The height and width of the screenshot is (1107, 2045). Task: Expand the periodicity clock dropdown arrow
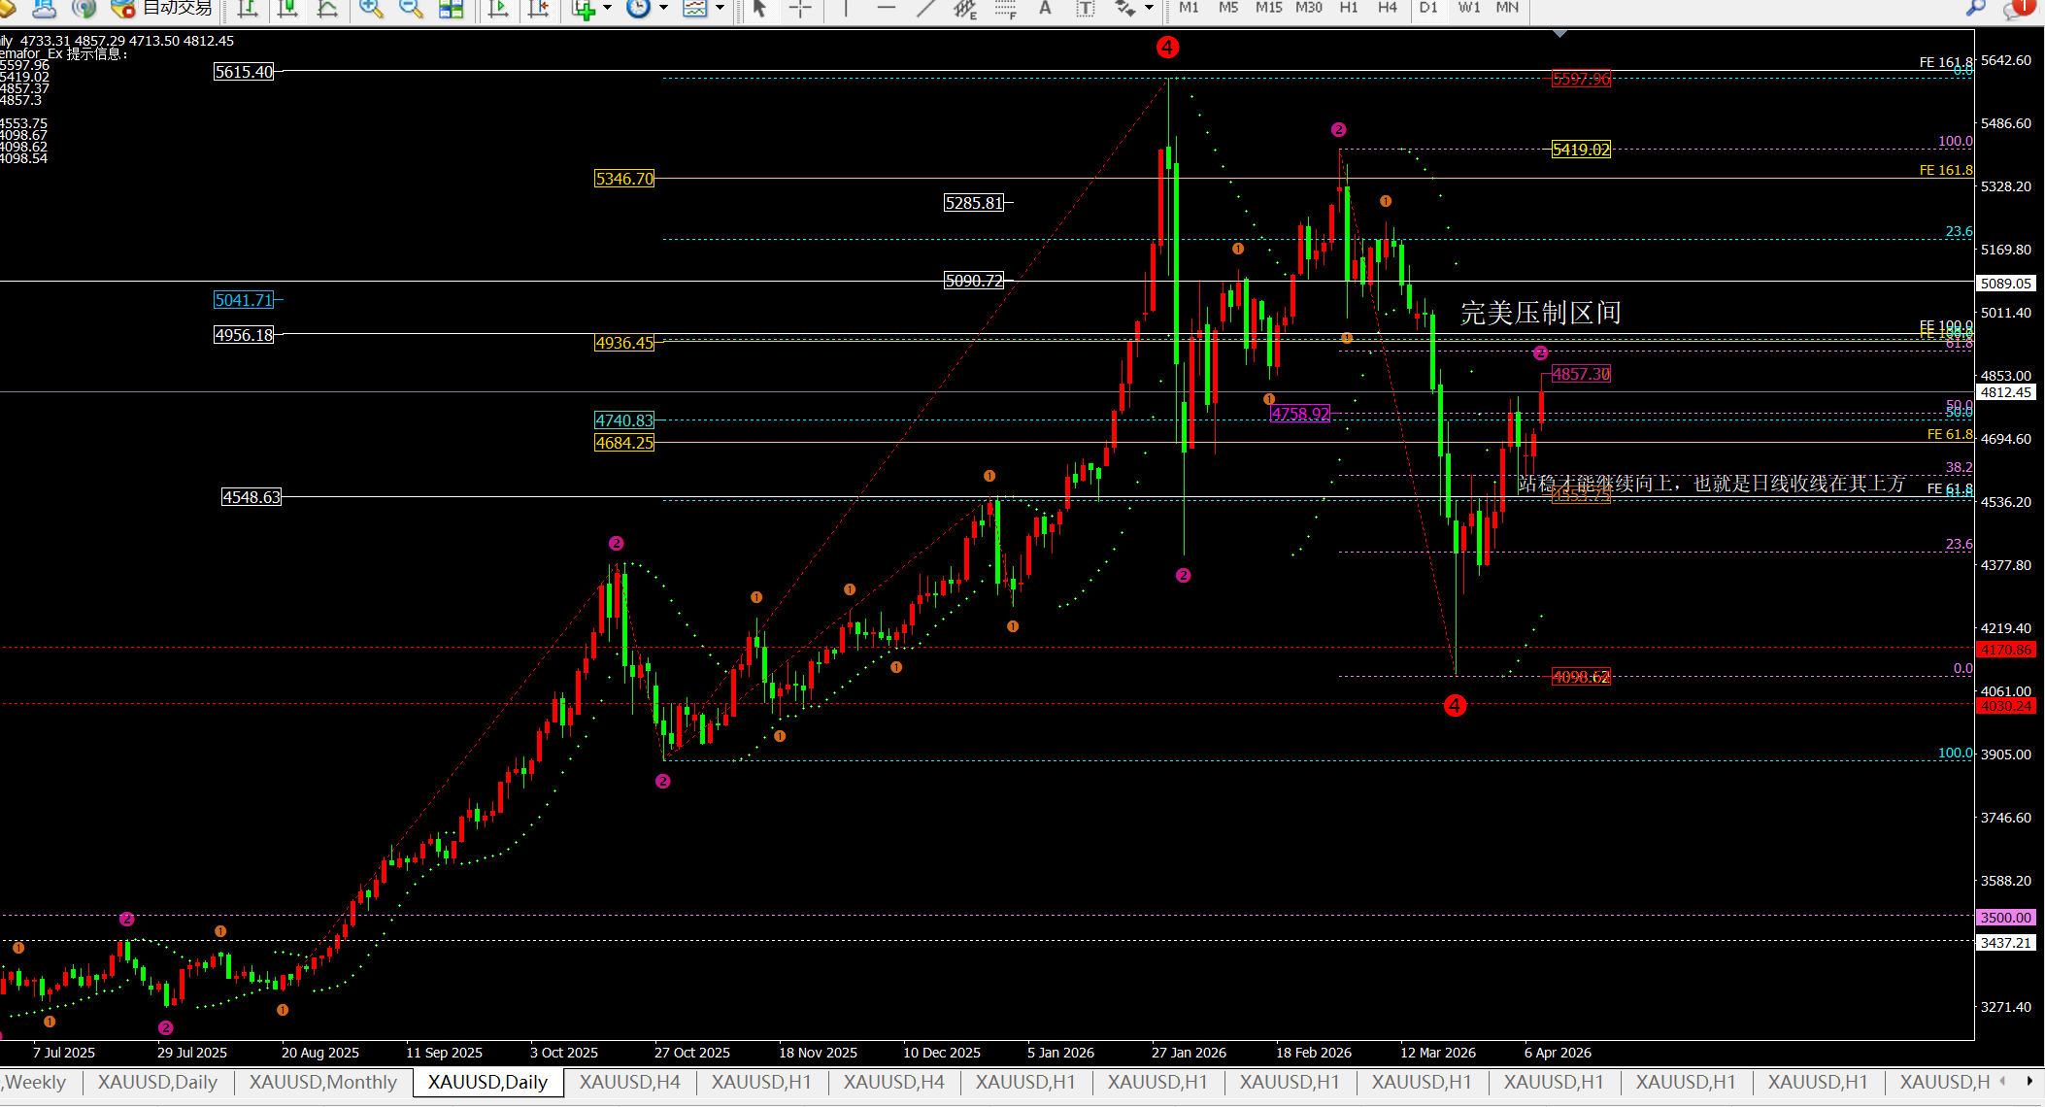pos(664,8)
